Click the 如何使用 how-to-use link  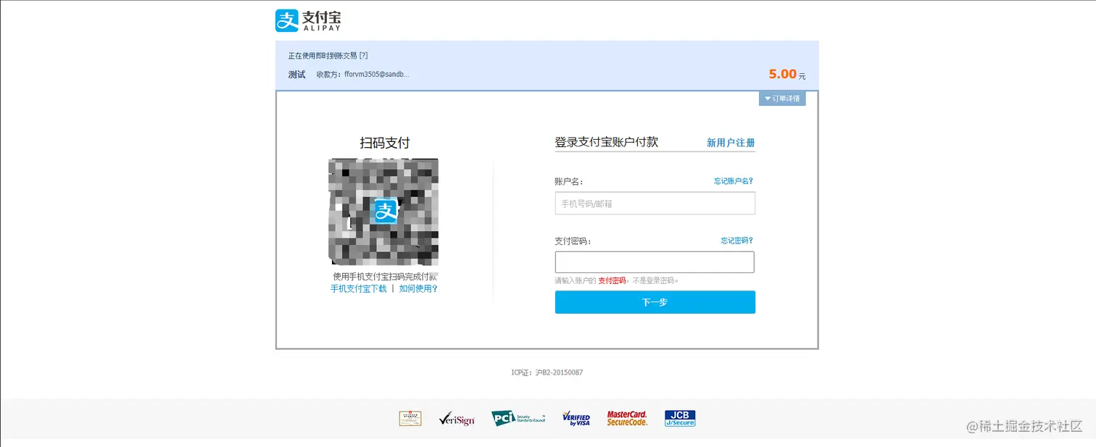pyautogui.click(x=418, y=288)
